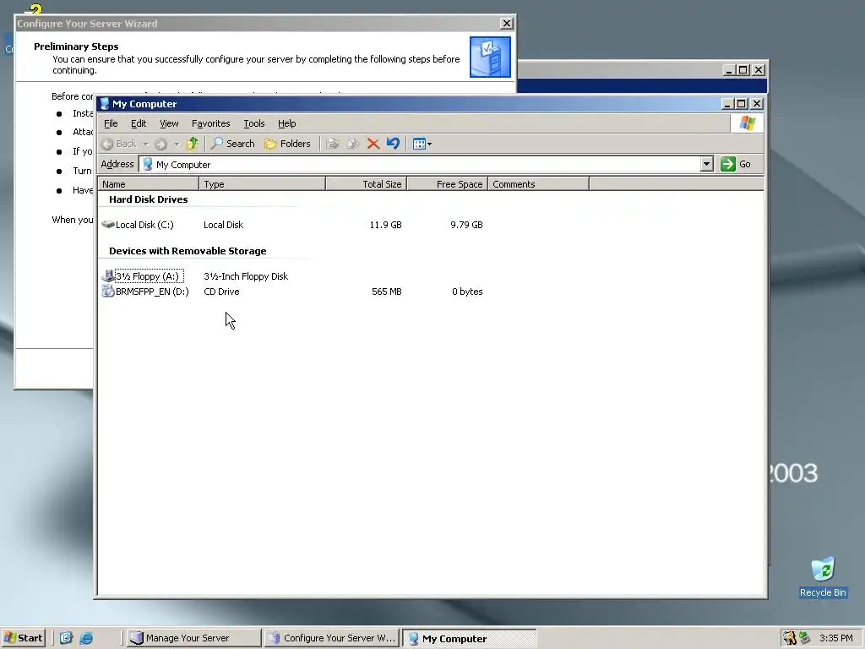The width and height of the screenshot is (865, 649).
Task: Sort by the Total Size column
Action: point(367,183)
